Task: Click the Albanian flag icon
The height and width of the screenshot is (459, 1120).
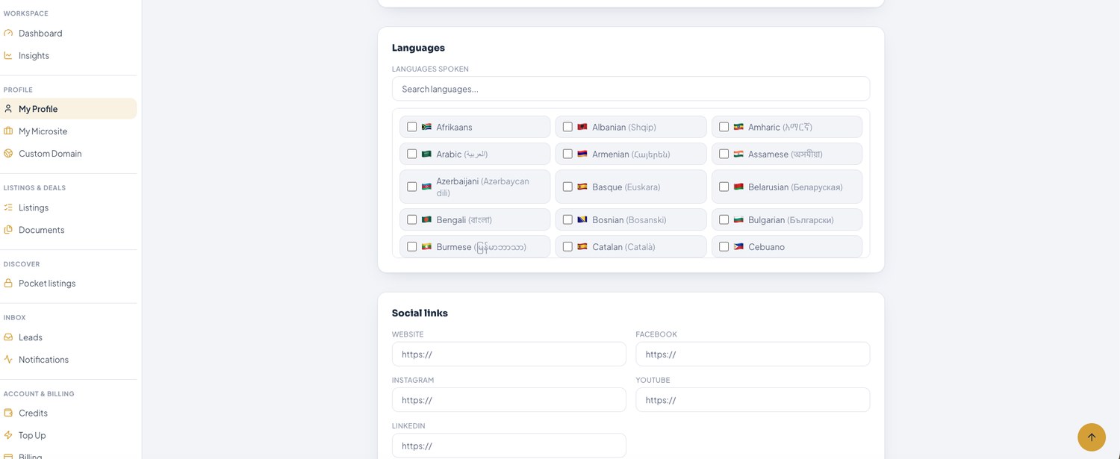Action: (x=582, y=127)
